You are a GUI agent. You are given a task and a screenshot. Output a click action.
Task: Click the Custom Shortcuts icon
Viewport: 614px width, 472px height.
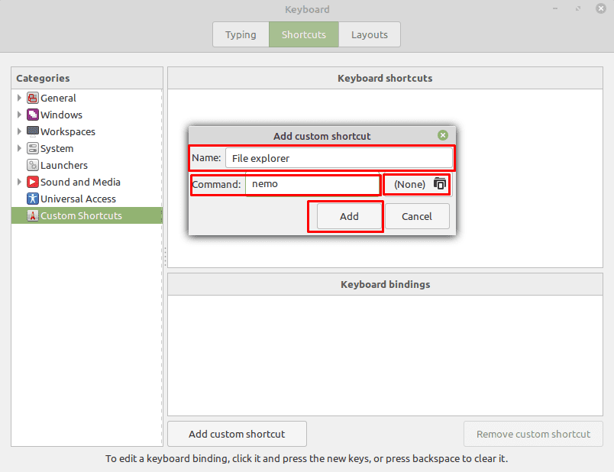tap(33, 216)
